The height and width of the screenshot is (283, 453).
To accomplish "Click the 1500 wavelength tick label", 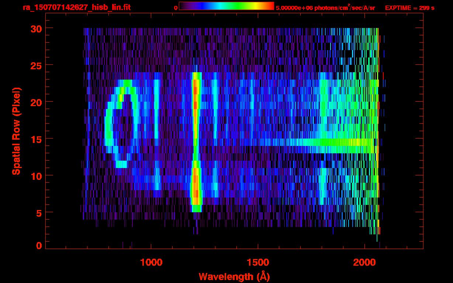I will tap(258, 262).
